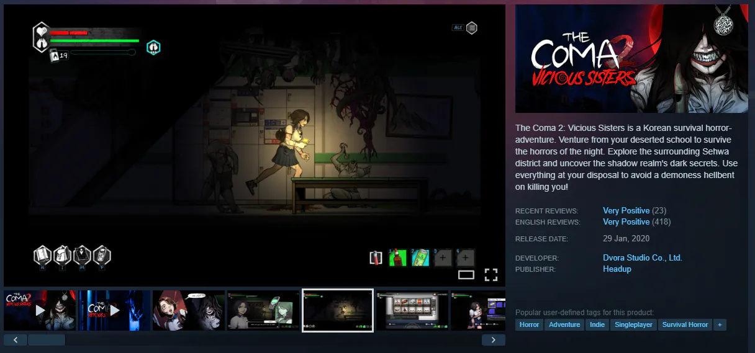Open the partly visible last thumbnail
The width and height of the screenshot is (755, 353).
[x=478, y=310]
